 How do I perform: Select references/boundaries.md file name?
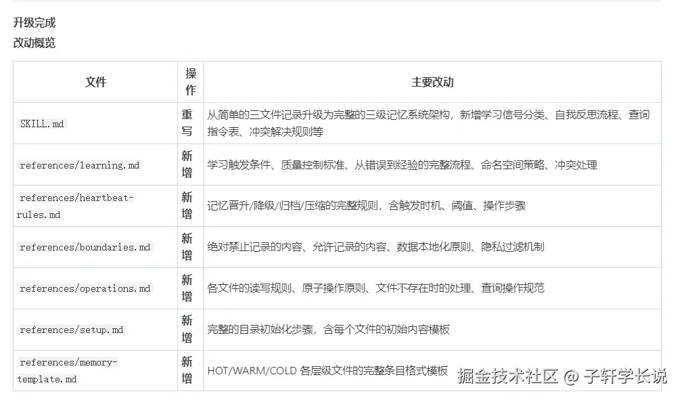pos(85,247)
